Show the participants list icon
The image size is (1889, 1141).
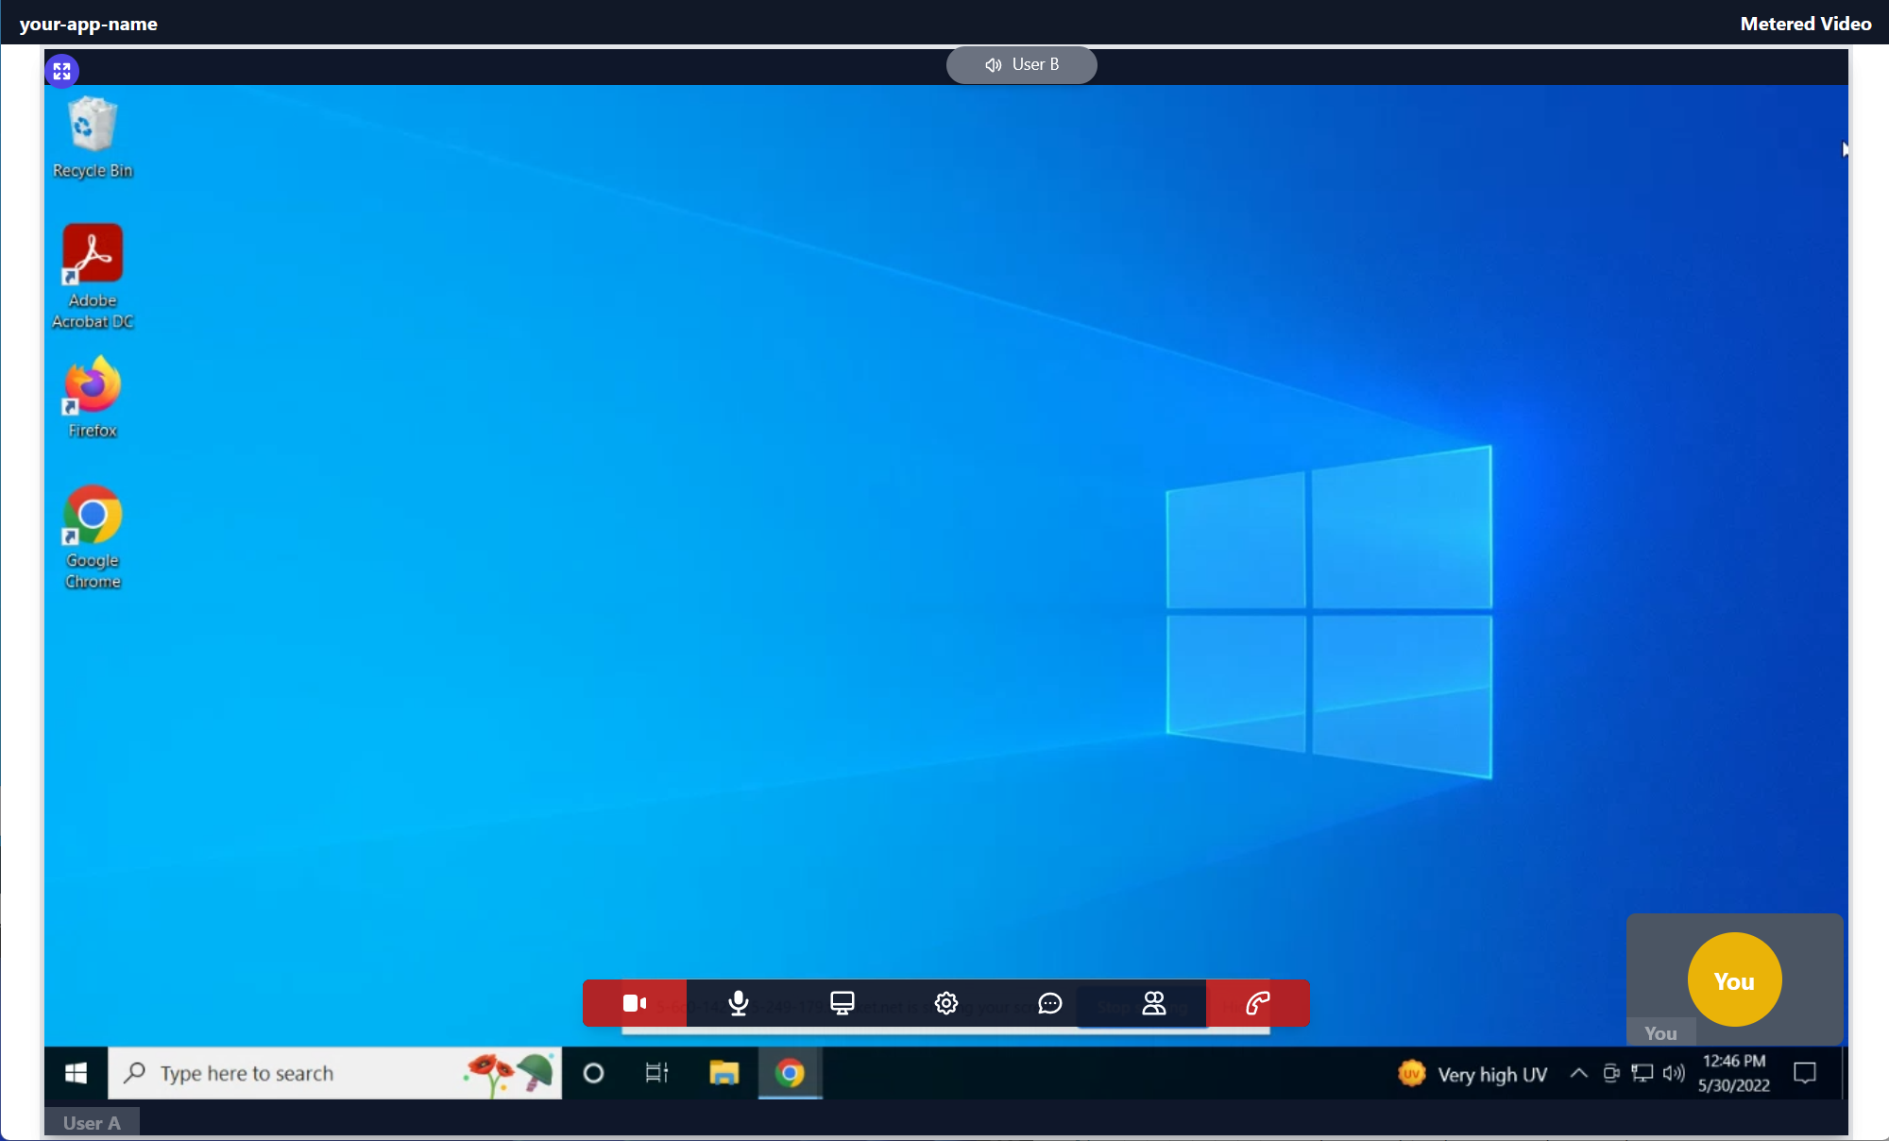[1153, 1003]
